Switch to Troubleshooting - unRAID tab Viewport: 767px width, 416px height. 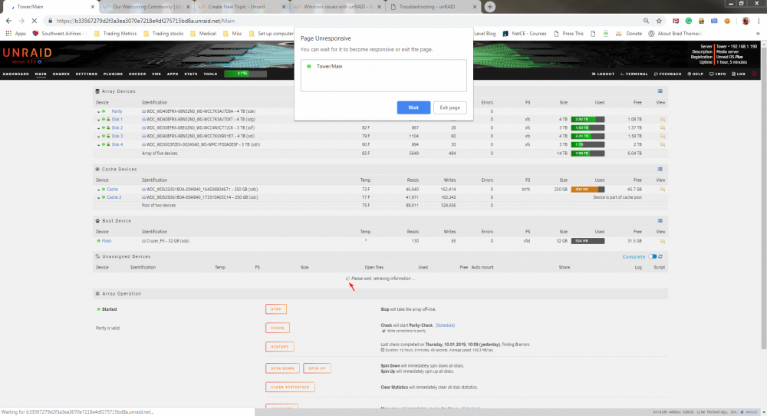433,7
